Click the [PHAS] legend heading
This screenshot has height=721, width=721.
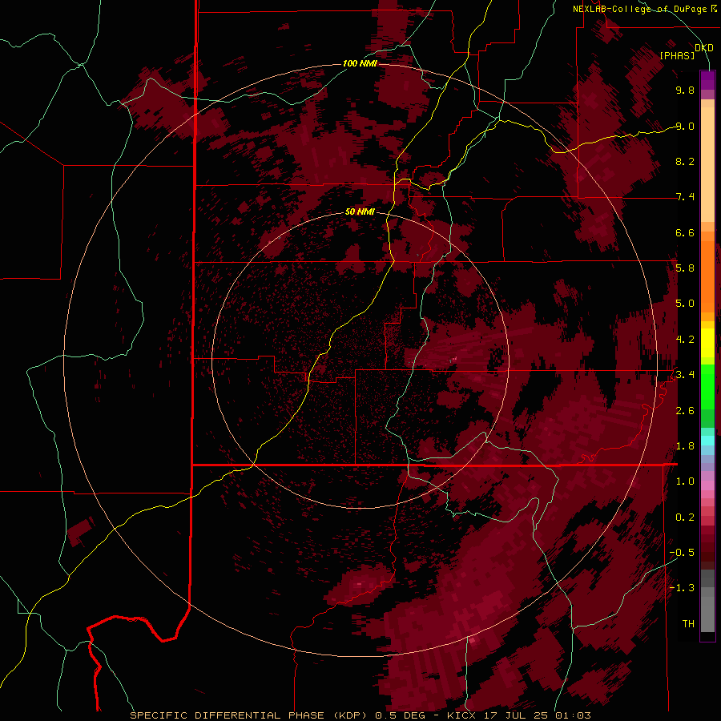pos(677,55)
